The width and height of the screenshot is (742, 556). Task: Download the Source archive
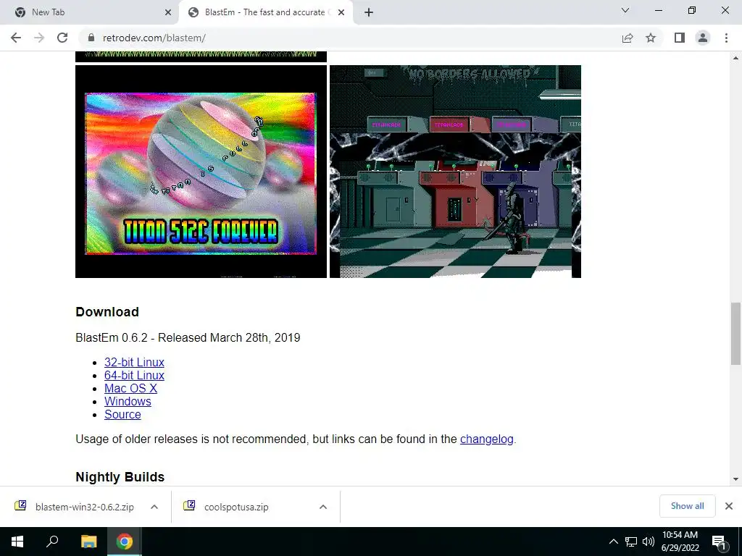click(x=122, y=414)
